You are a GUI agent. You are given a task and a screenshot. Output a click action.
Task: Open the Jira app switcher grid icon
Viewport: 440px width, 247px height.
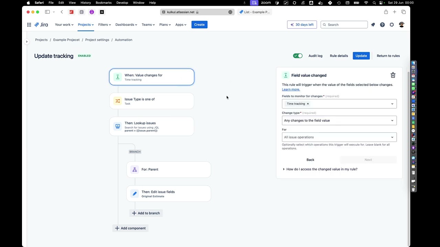tap(29, 25)
